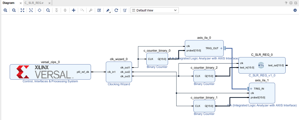
Task: Select the Diagram tab
Action: click(9, 3)
